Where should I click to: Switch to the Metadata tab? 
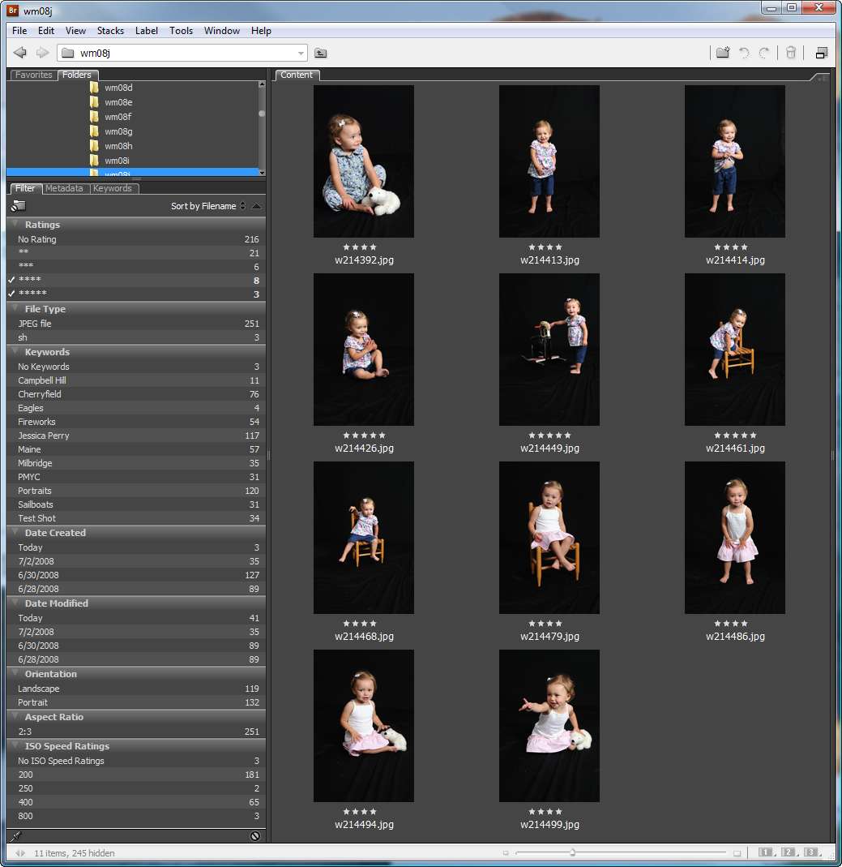pos(64,188)
